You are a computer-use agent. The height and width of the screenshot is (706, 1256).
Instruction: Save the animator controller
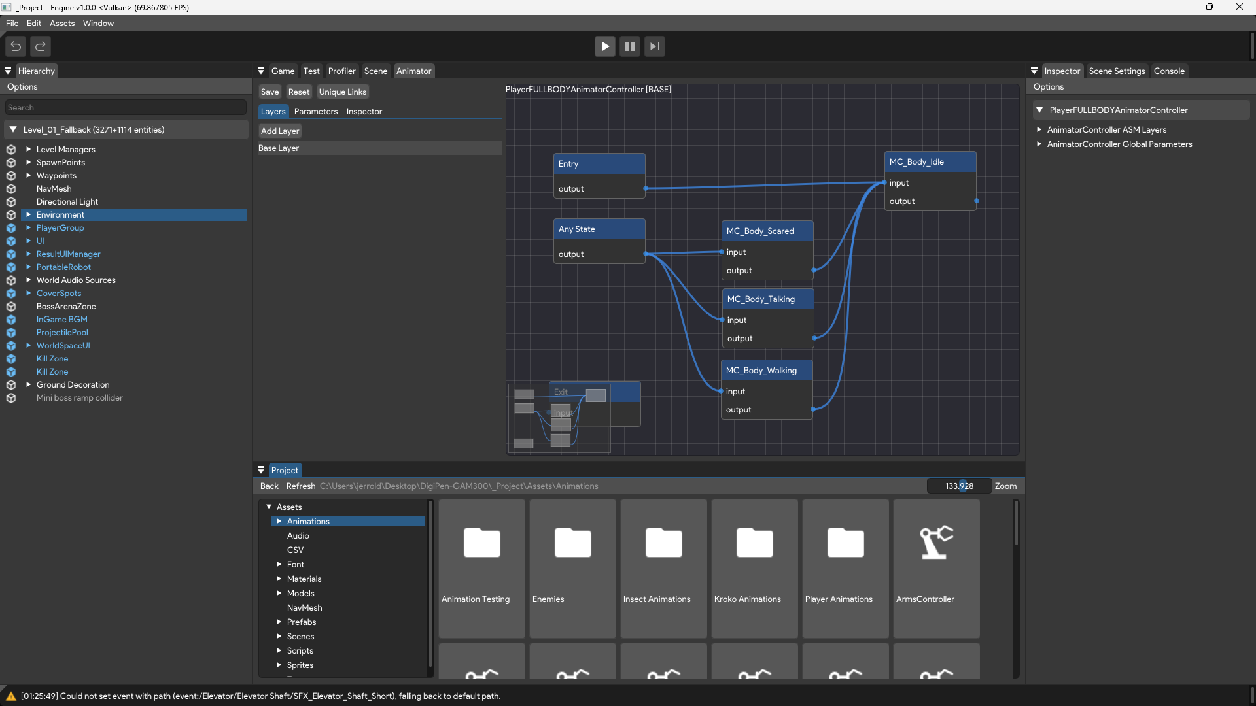tap(270, 92)
